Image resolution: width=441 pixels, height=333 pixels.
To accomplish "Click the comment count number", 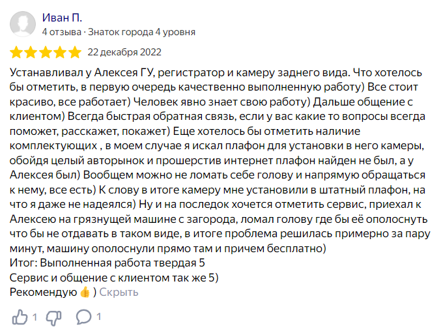I will 99,317.
